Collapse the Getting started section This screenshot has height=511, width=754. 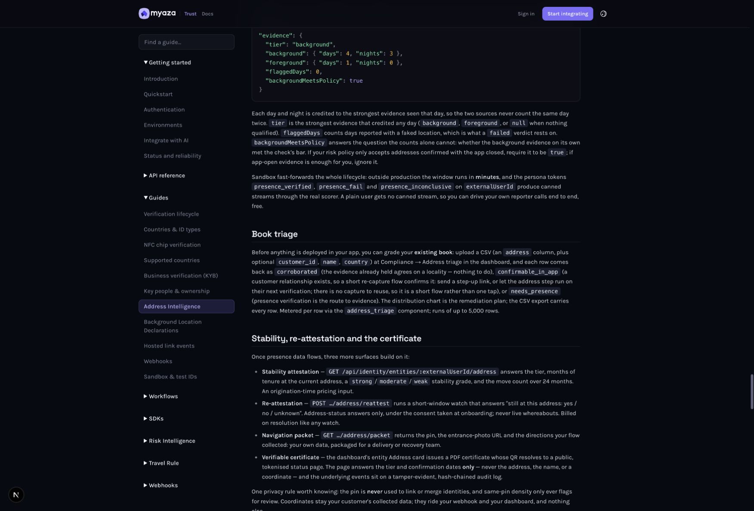tap(167, 62)
